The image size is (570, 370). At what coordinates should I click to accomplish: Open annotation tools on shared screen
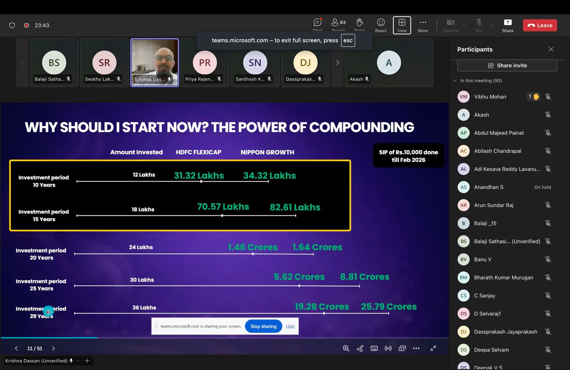point(360,348)
